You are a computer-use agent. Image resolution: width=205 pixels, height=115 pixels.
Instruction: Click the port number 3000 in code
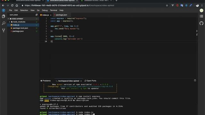[65, 36]
